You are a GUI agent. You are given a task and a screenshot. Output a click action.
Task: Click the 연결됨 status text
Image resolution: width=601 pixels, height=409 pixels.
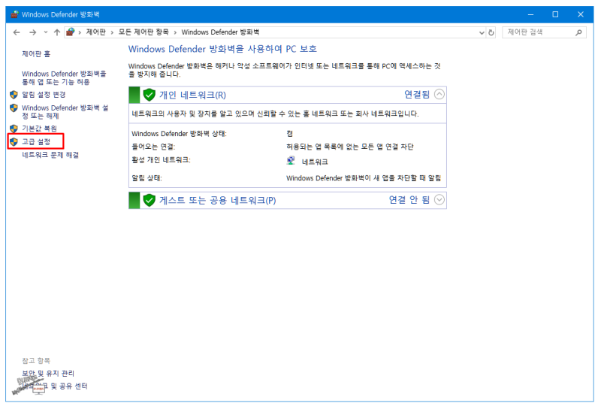(x=417, y=95)
